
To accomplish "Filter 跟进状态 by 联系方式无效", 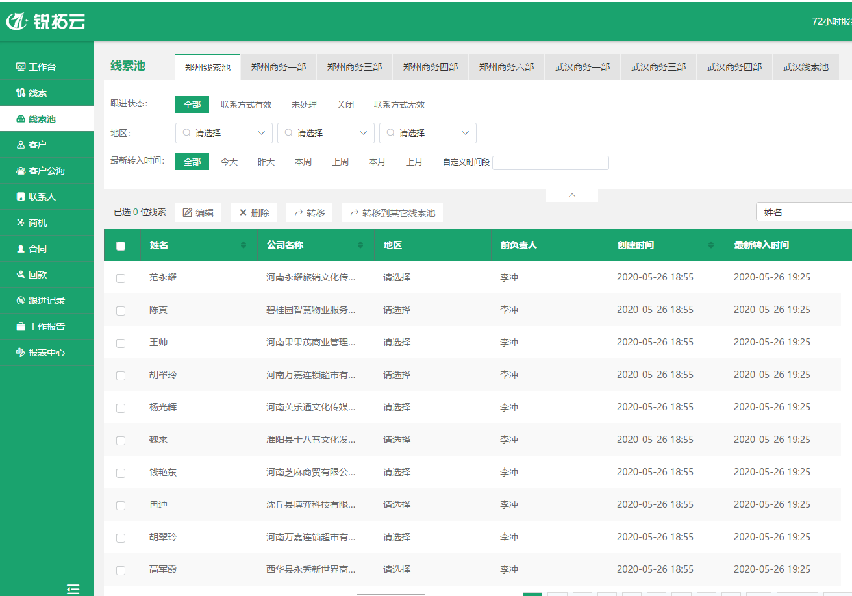I will [x=399, y=105].
